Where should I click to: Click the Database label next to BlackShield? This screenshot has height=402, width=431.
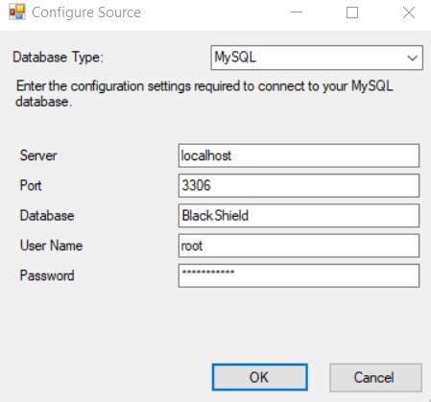coord(47,216)
